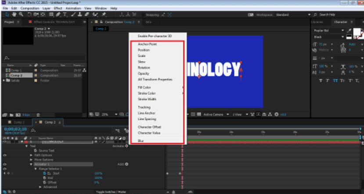The image size is (364, 194).
Task: Select the Pan Behind anchor point tool
Action: [x=43, y=14]
